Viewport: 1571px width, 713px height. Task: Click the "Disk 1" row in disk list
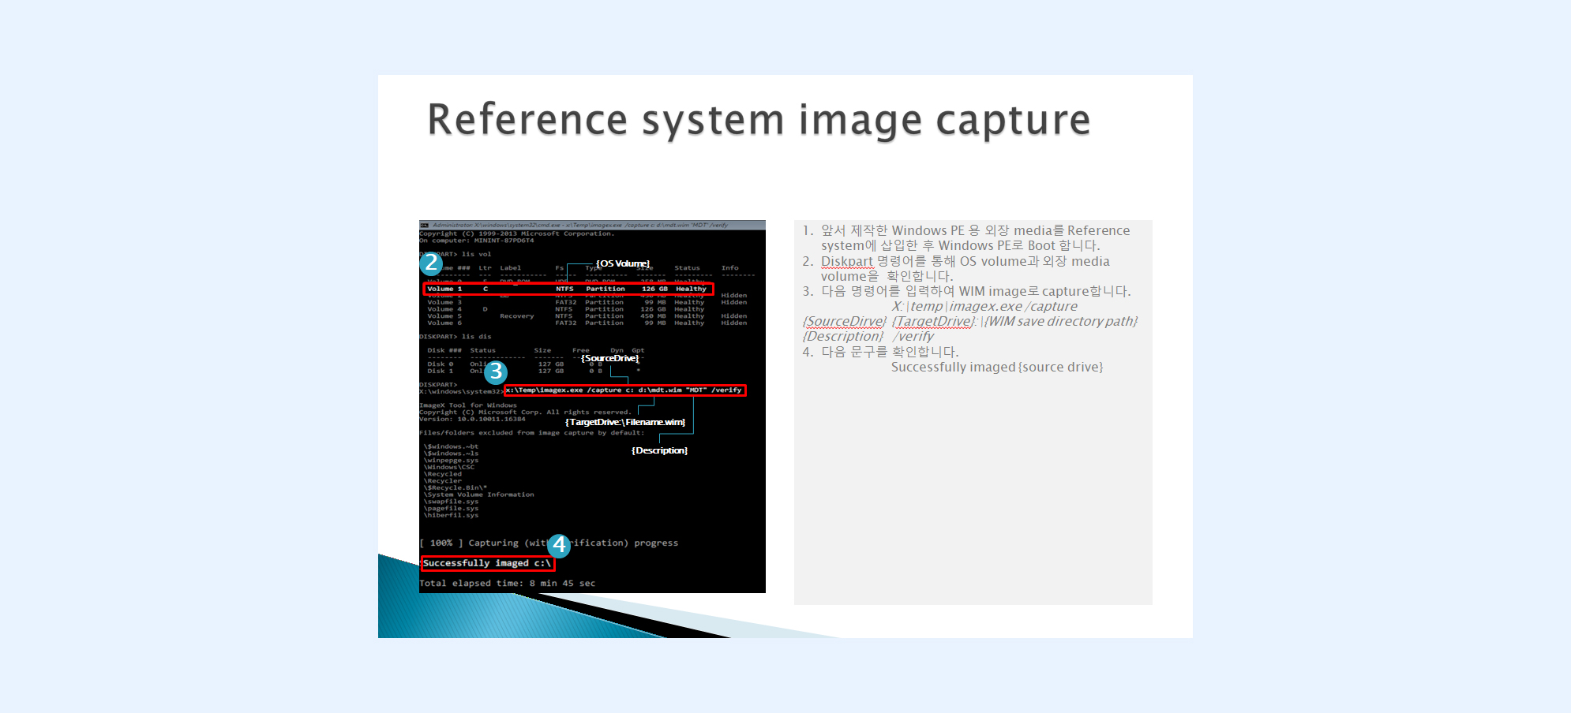coord(534,371)
